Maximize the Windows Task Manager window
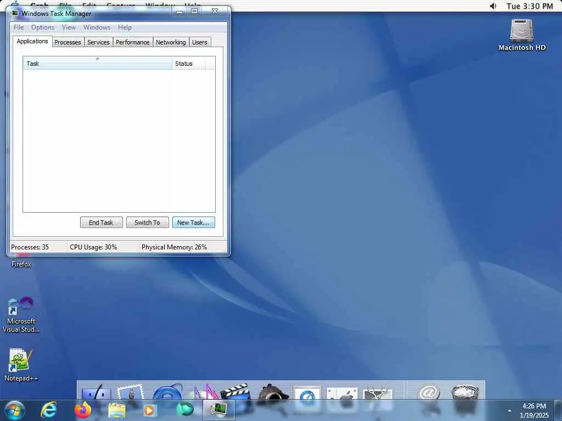562x421 pixels. (194, 11)
